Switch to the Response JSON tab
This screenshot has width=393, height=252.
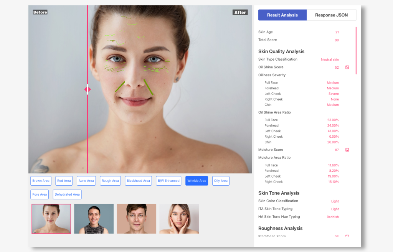[x=331, y=15]
